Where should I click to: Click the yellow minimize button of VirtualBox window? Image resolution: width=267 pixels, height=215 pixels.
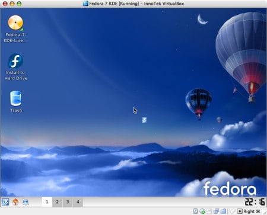tap(12, 4)
